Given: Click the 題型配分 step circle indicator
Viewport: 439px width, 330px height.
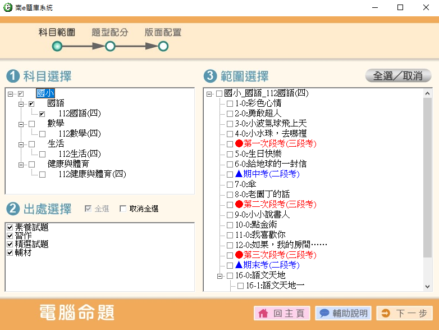Looking at the screenshot, I should click(110, 46).
